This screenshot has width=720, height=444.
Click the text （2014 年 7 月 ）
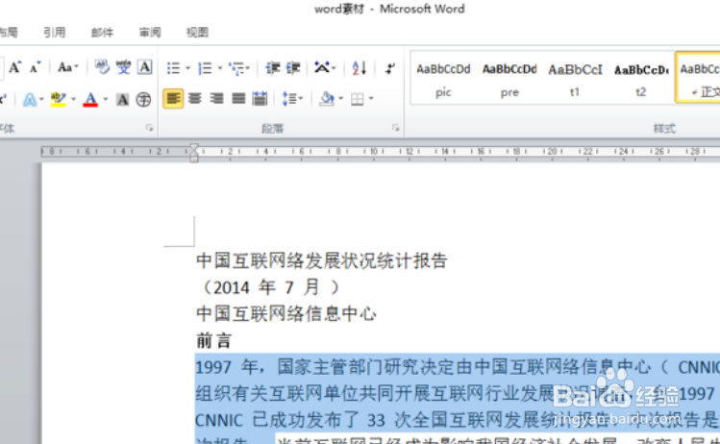click(x=271, y=287)
